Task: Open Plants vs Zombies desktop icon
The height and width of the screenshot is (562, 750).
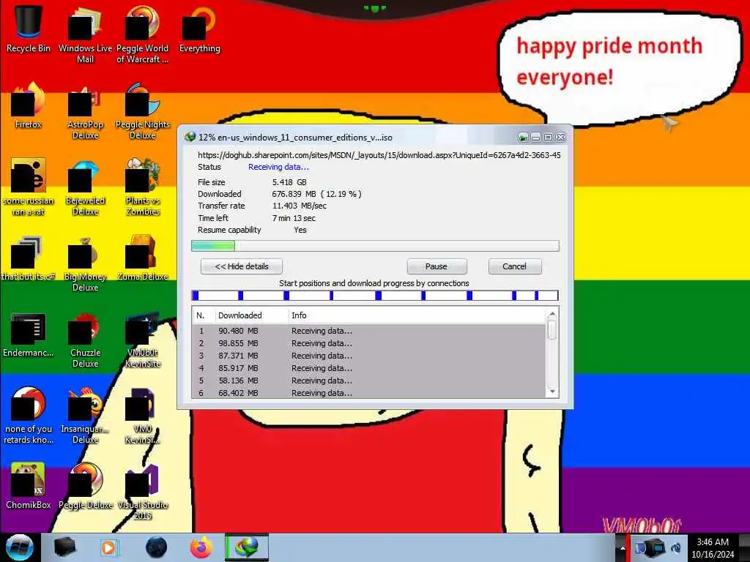Action: [x=143, y=187]
